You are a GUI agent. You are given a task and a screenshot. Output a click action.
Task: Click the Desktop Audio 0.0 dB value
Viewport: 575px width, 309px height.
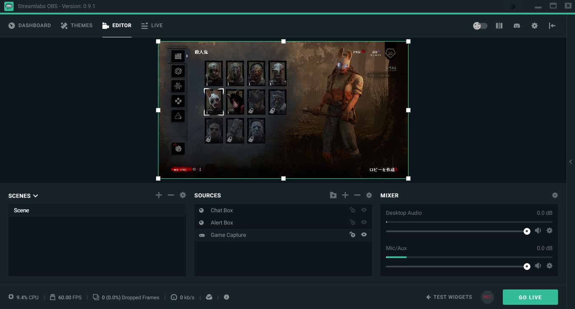(544, 213)
